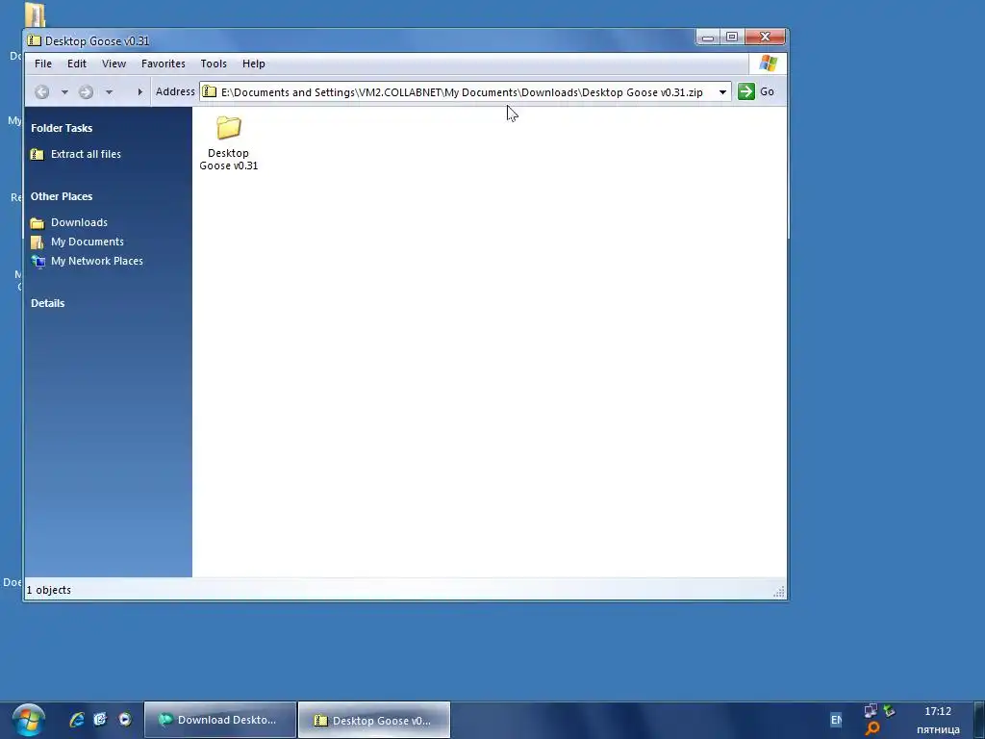The width and height of the screenshot is (985, 739).
Task: Open the File menu
Action: point(43,64)
